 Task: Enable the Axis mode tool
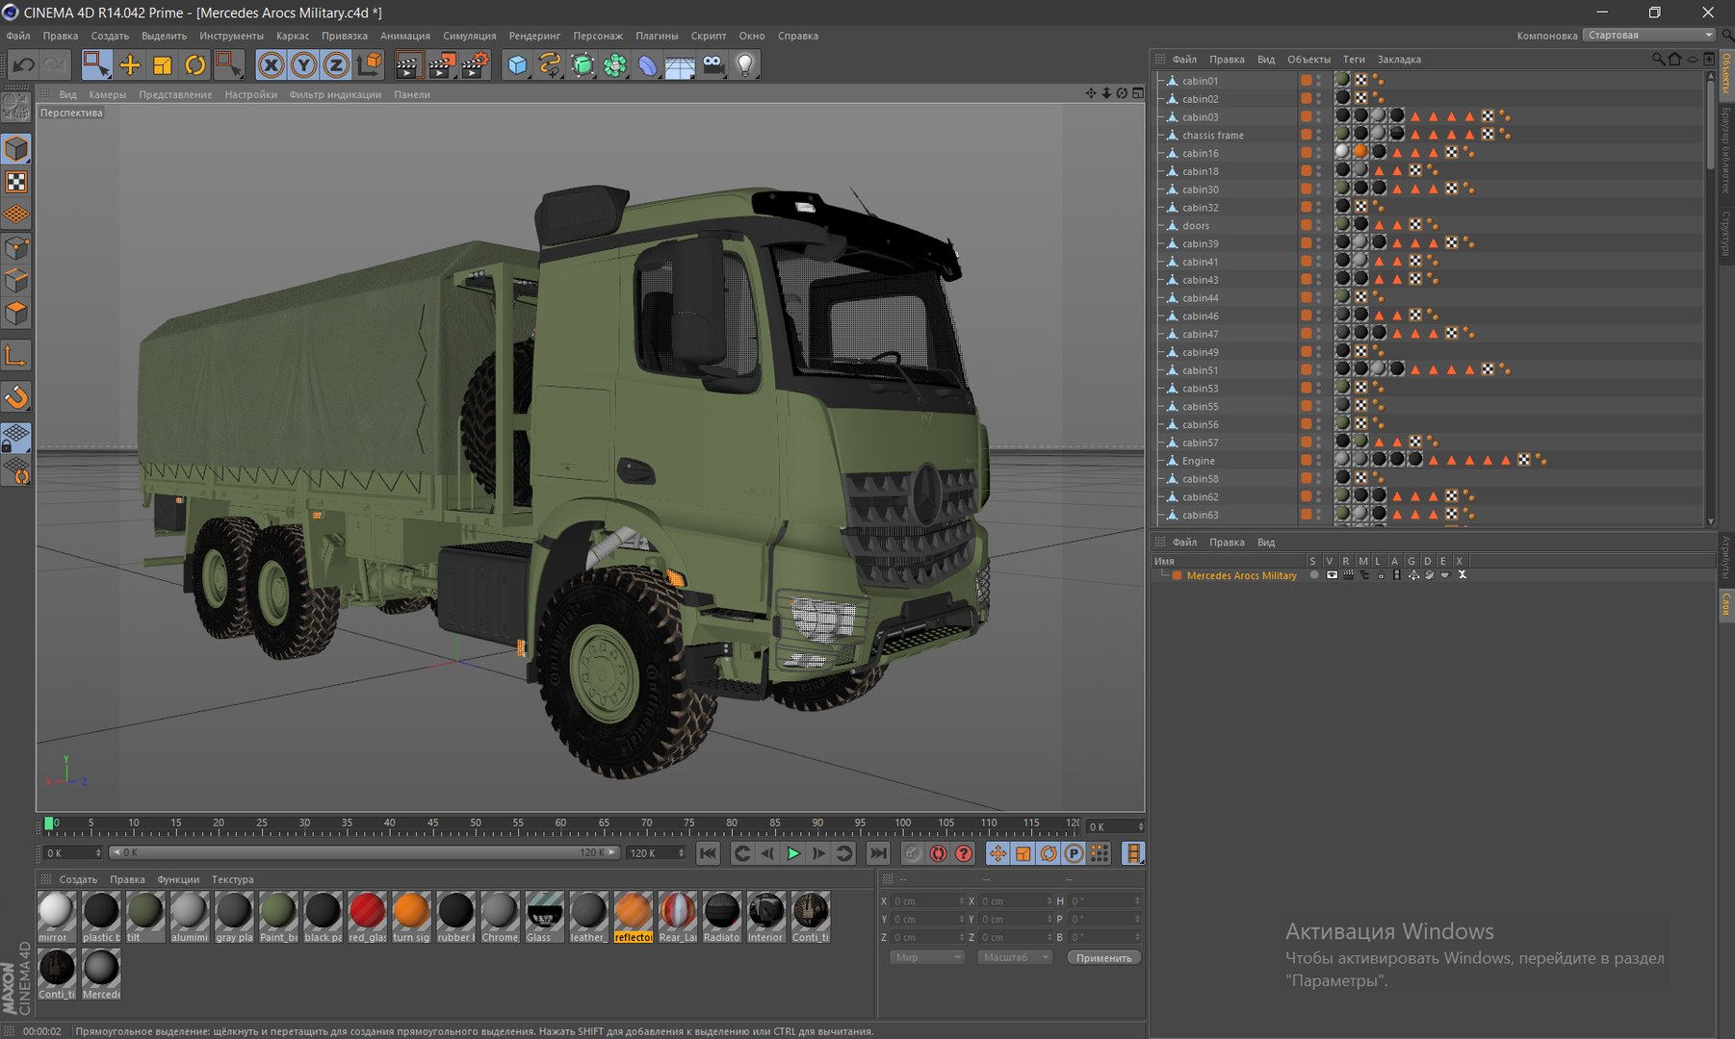point(16,356)
